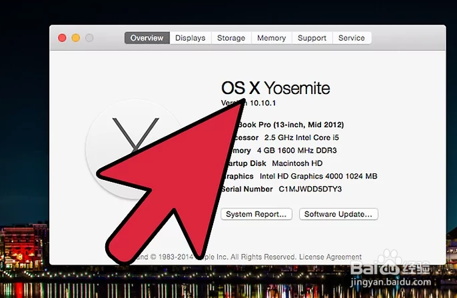Open the License Agreement link
Screen dimensions: 457x298
330,257
